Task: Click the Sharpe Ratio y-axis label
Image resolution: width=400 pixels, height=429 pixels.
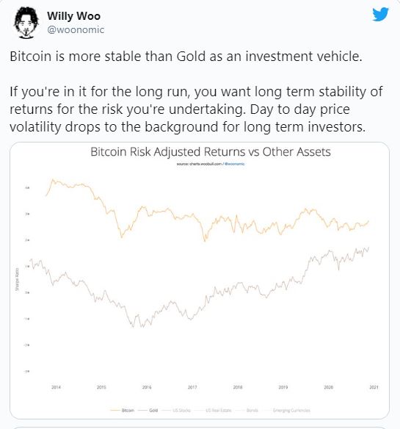Action: click(17, 279)
